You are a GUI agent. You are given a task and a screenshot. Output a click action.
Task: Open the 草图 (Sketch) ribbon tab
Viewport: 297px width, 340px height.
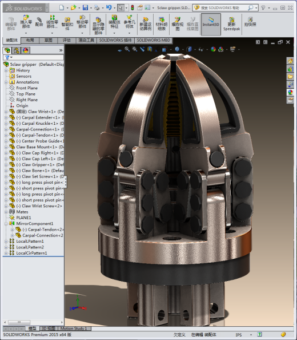(49, 40)
